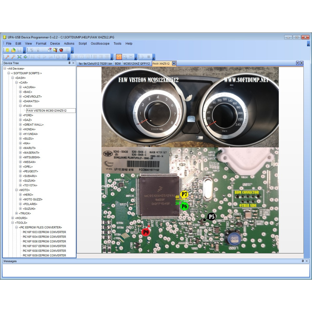Viewport: 312px width, 312px height.
Task: Open the Help menu
Action: (x=129, y=43)
